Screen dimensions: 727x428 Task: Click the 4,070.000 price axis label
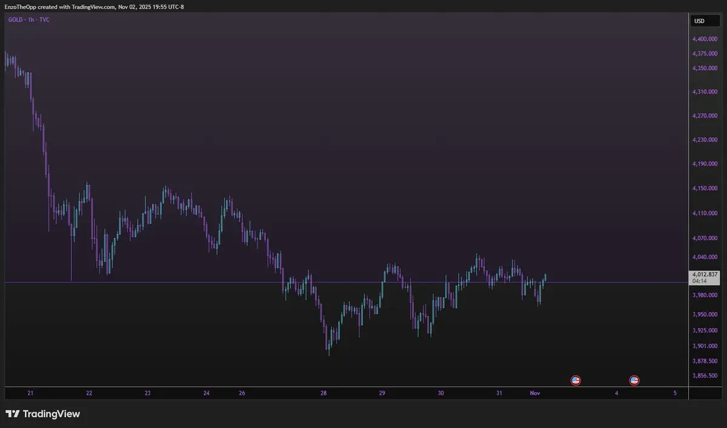704,238
